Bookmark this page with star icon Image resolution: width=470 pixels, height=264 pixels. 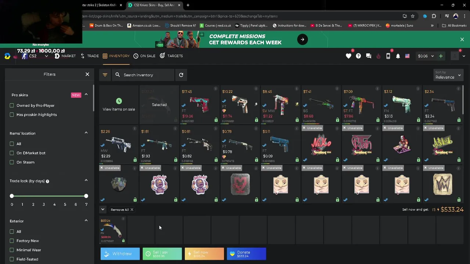click(413, 16)
